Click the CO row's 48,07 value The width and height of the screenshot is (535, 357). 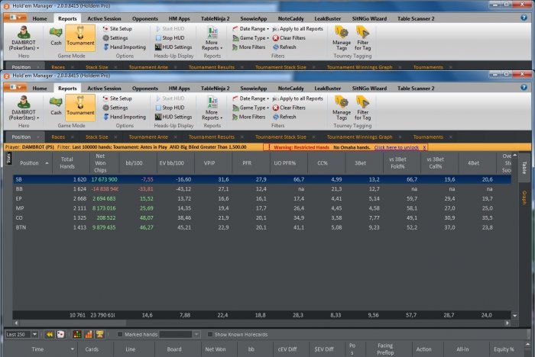pyautogui.click(x=146, y=217)
